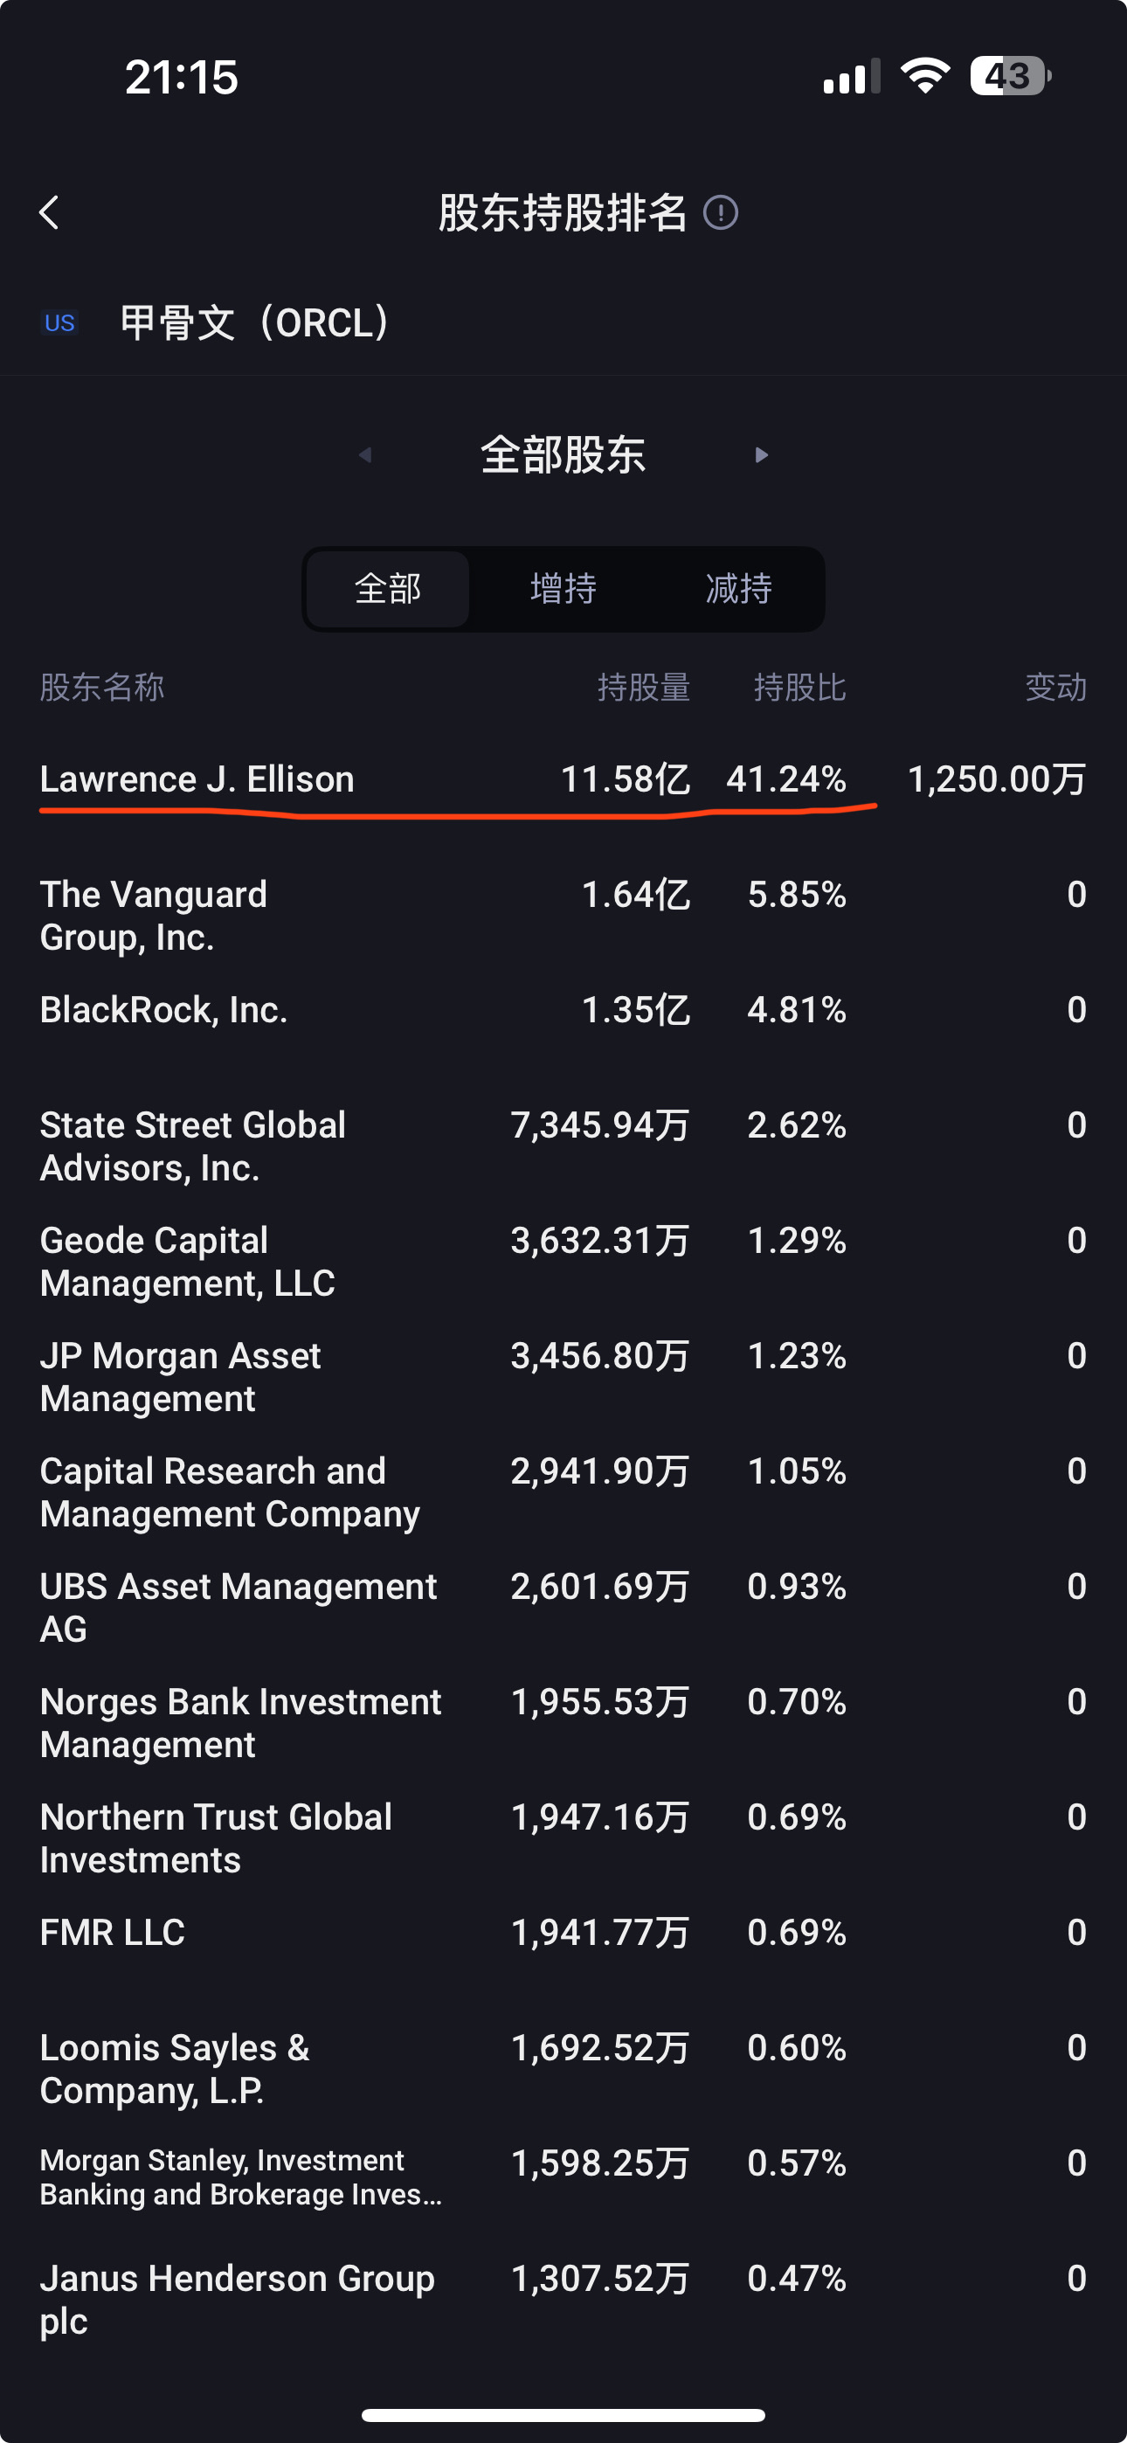Open Lawrence J. Ellison shareholder row
The image size is (1127, 2443).
click(x=563, y=779)
